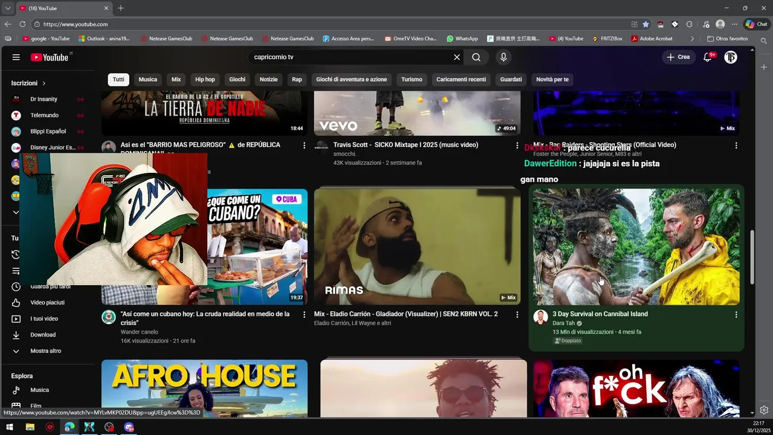This screenshot has height=435, width=773.
Task: Open Windows Start menu
Action: click(10, 427)
